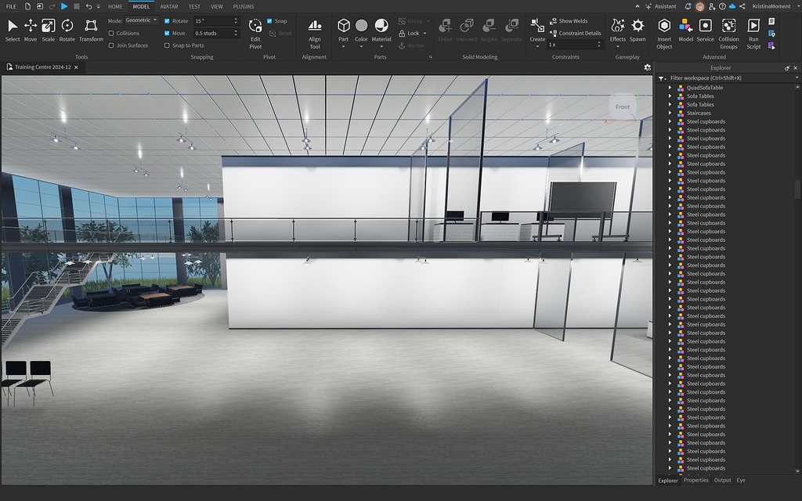Click the Collision Groups icon
This screenshot has height=501, width=802.
click(x=728, y=31)
